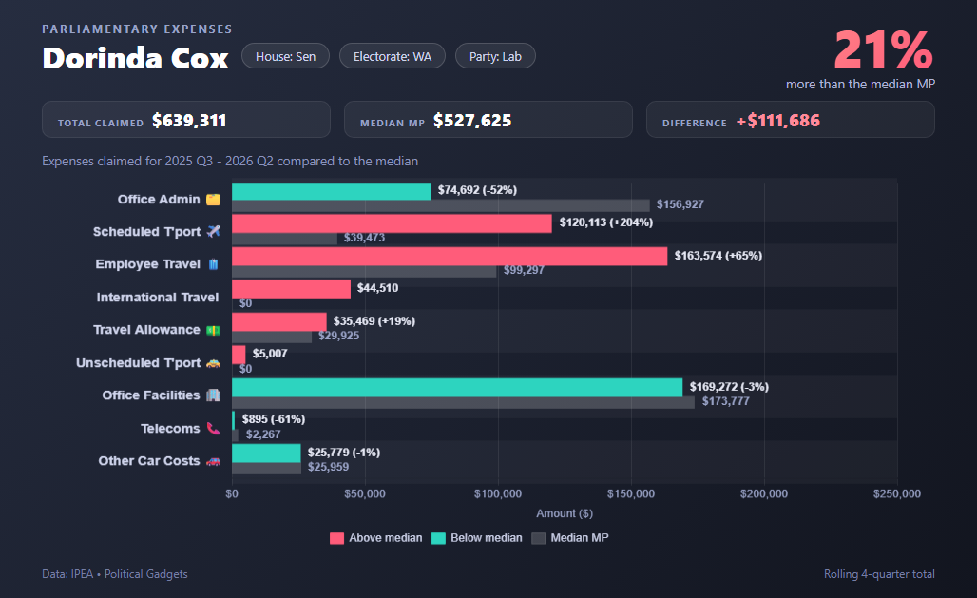This screenshot has height=598, width=977.
Task: Toggle the Median MP legend swatch
Action: [538, 538]
